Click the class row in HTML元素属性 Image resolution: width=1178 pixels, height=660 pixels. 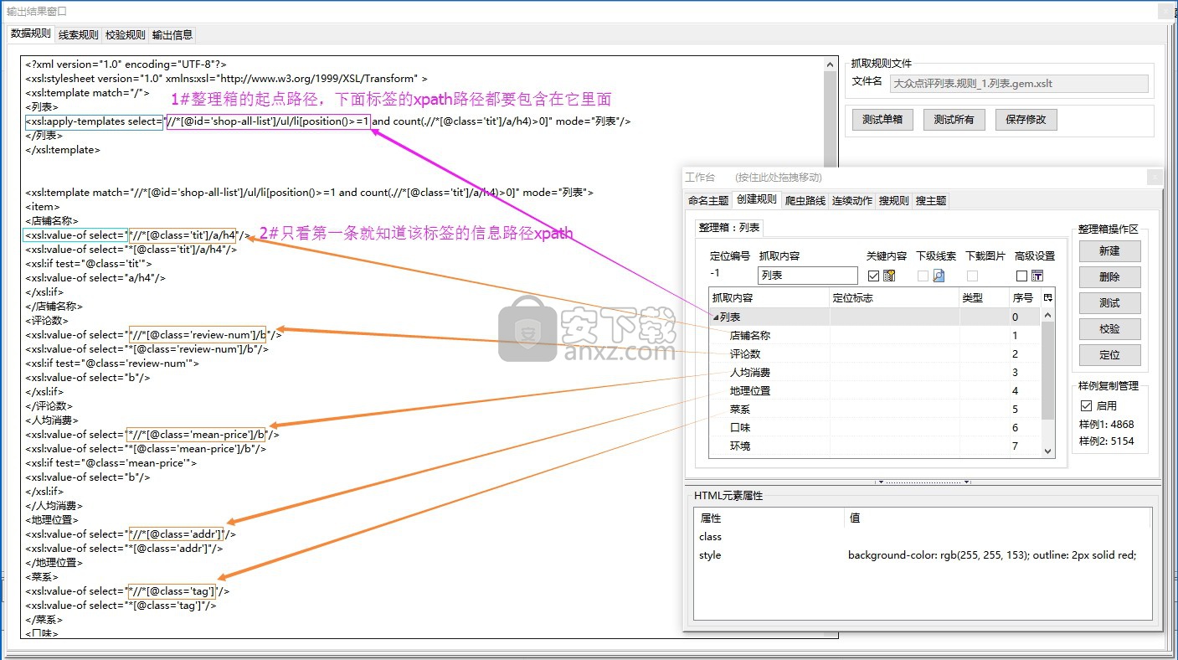click(x=923, y=537)
